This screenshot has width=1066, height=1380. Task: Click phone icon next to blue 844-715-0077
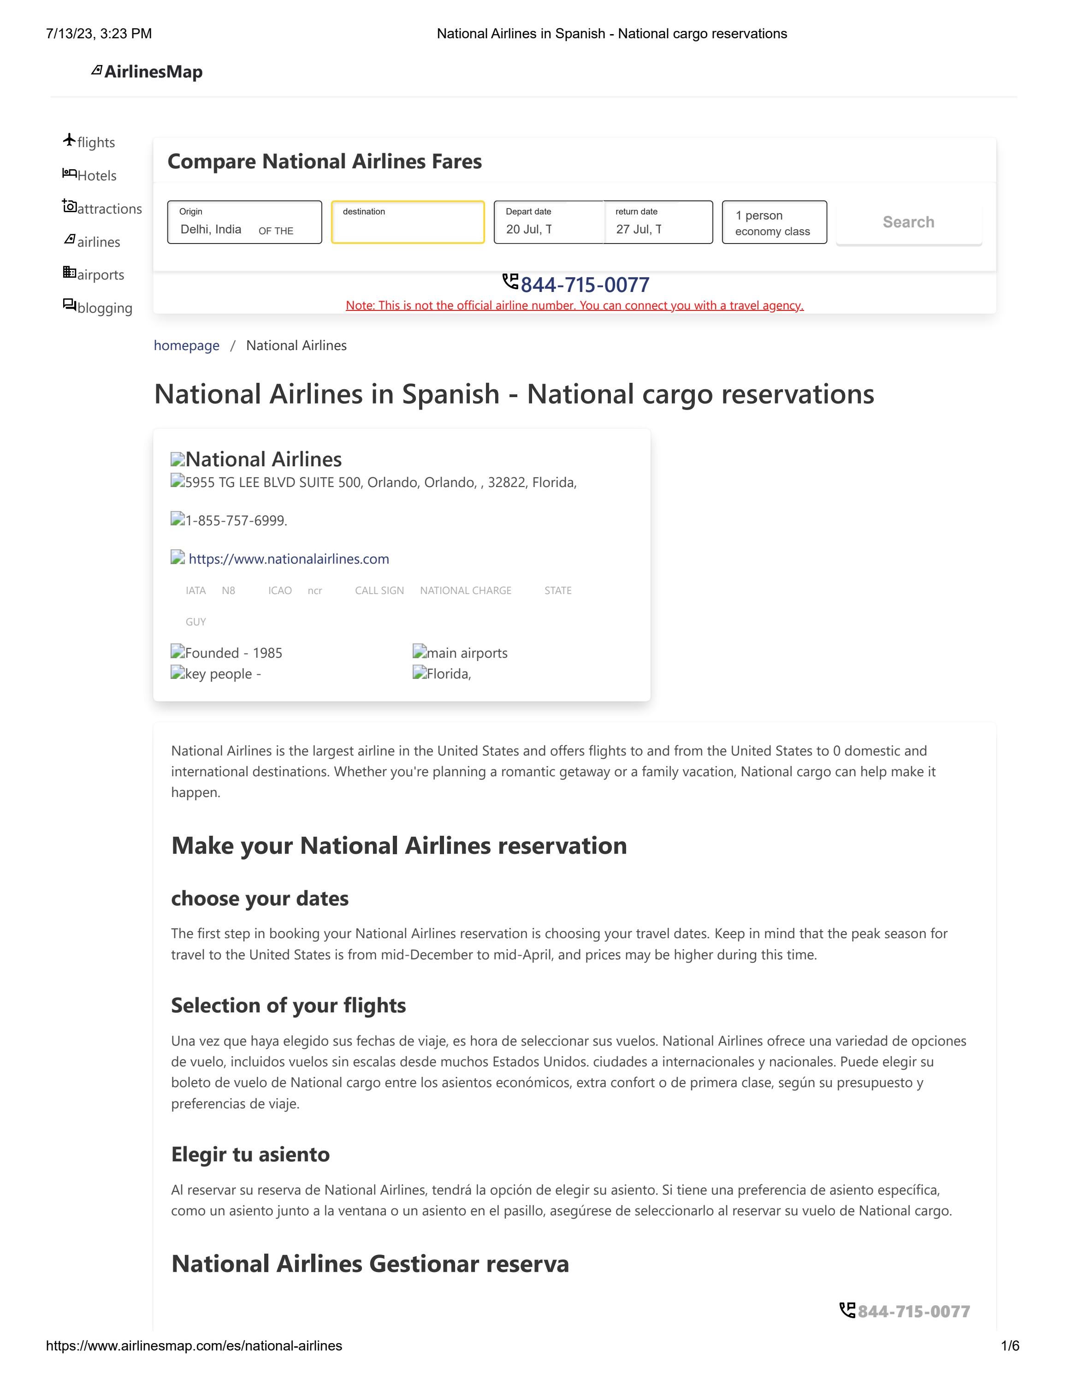(x=510, y=281)
